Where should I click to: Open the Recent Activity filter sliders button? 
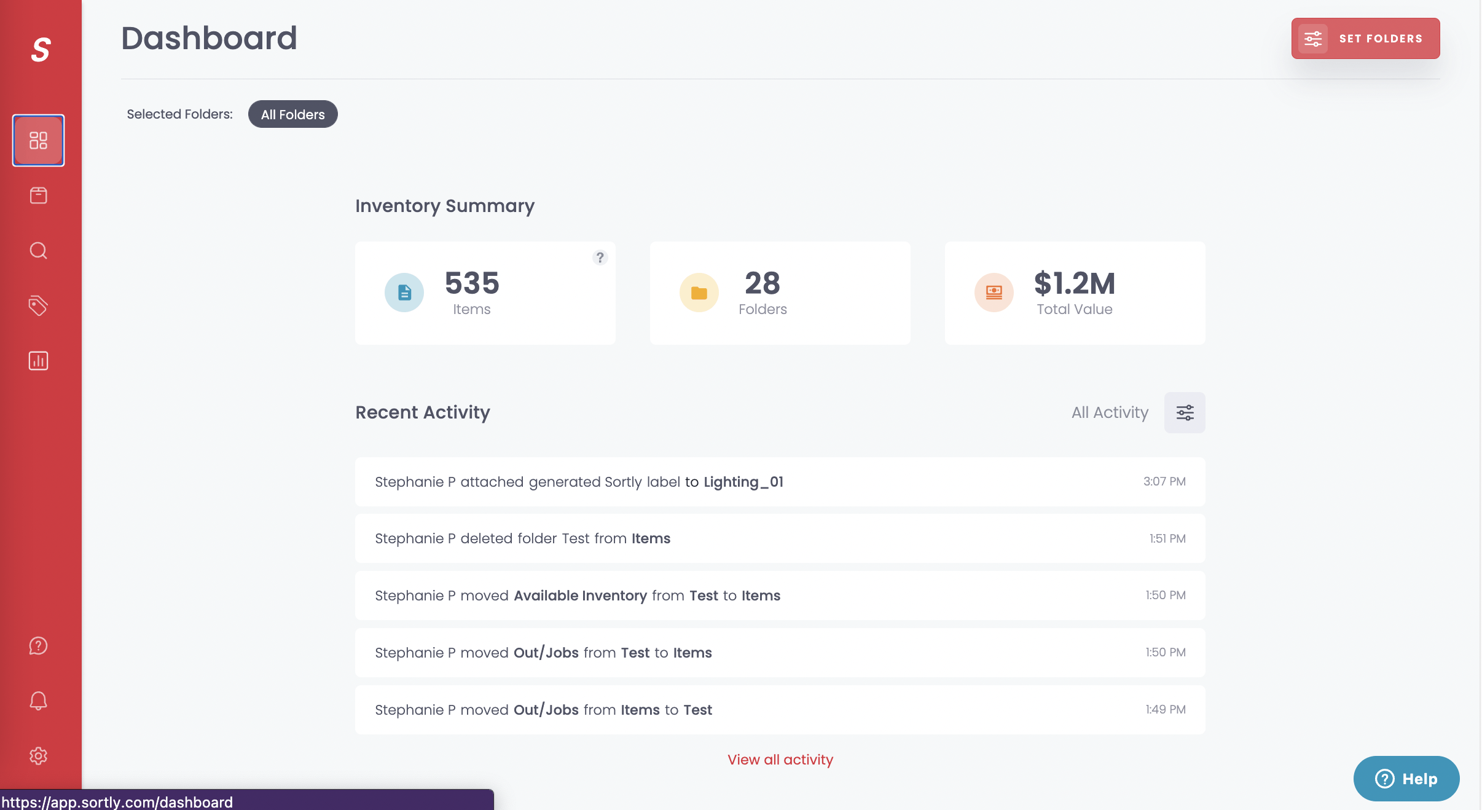1185,412
